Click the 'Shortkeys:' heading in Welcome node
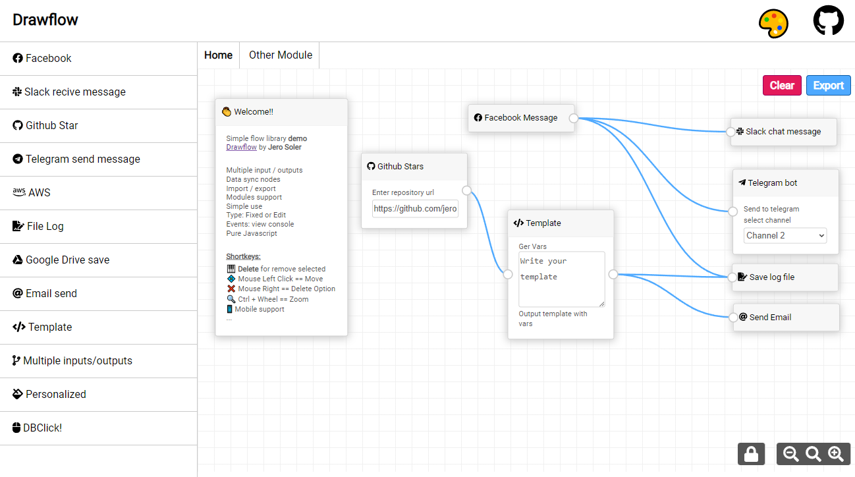This screenshot has height=477, width=855. click(244, 256)
